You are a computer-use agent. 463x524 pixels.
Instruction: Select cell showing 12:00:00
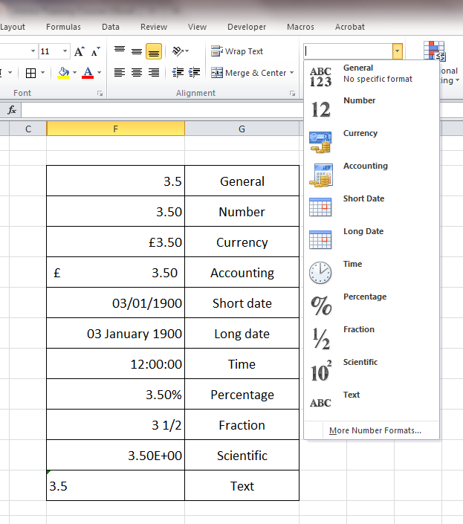[116, 364]
